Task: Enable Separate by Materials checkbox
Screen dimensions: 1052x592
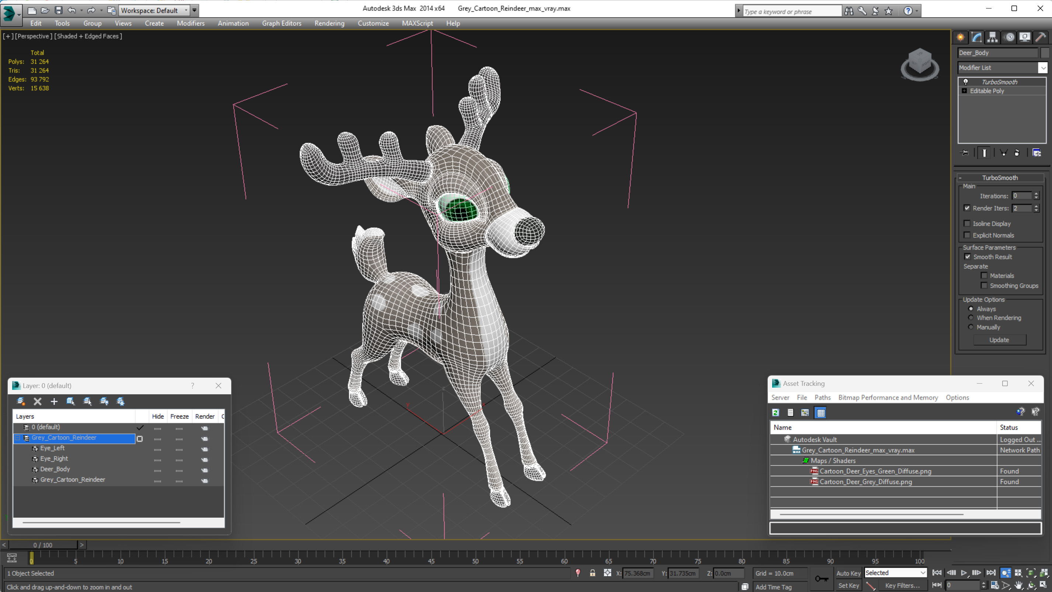Action: pyautogui.click(x=984, y=276)
